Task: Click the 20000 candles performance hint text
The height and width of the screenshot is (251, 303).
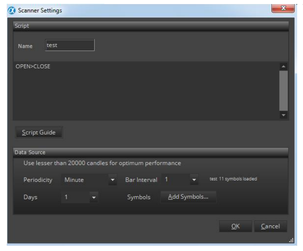Action: pyautogui.click(x=102, y=163)
